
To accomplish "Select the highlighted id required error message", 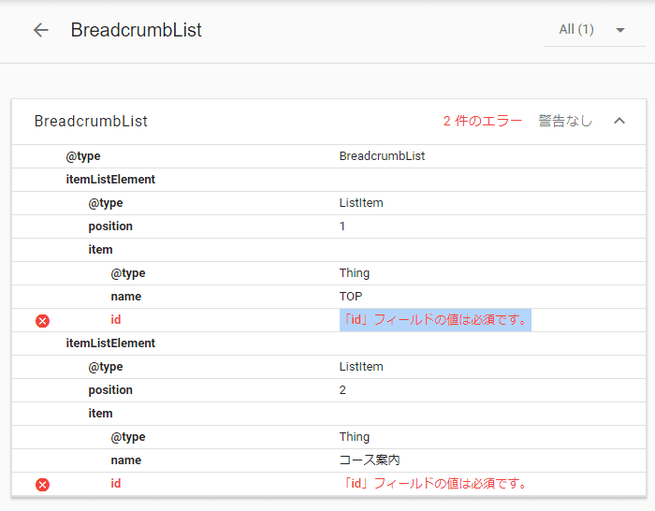I will point(435,320).
